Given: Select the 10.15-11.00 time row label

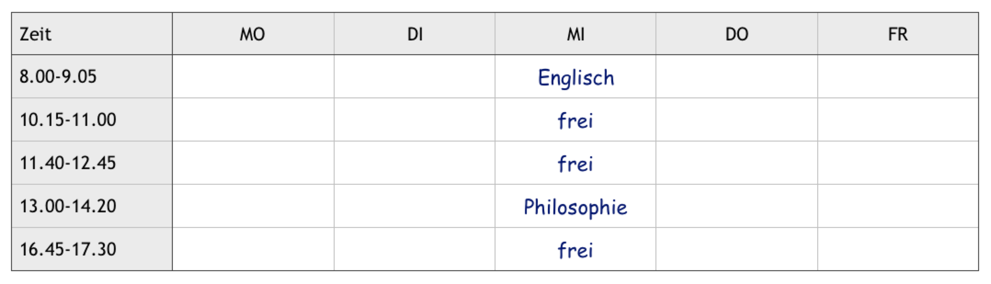Looking at the screenshot, I should 68,119.
